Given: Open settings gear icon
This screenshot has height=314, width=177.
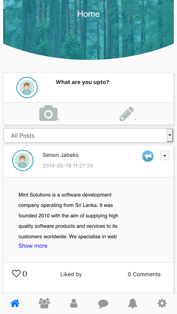Looking at the screenshot, I should [x=162, y=303].
